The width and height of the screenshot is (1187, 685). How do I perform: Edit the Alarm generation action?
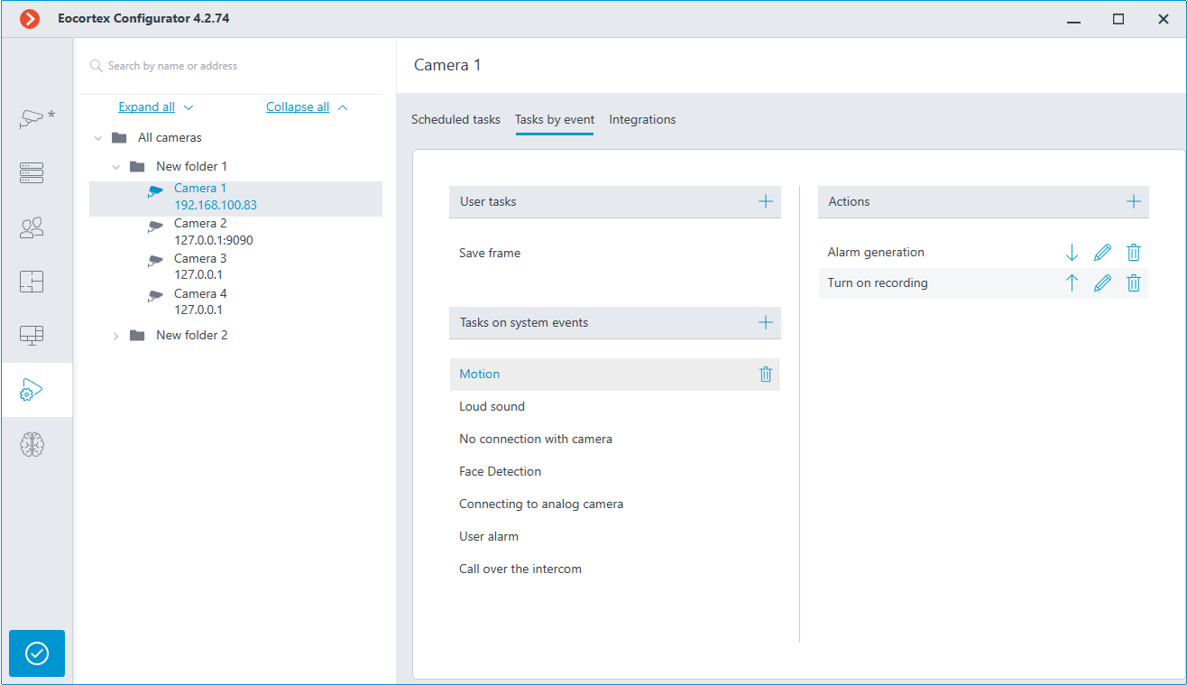click(1102, 253)
